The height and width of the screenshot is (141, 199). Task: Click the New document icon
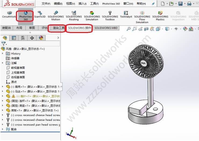(163, 3)
